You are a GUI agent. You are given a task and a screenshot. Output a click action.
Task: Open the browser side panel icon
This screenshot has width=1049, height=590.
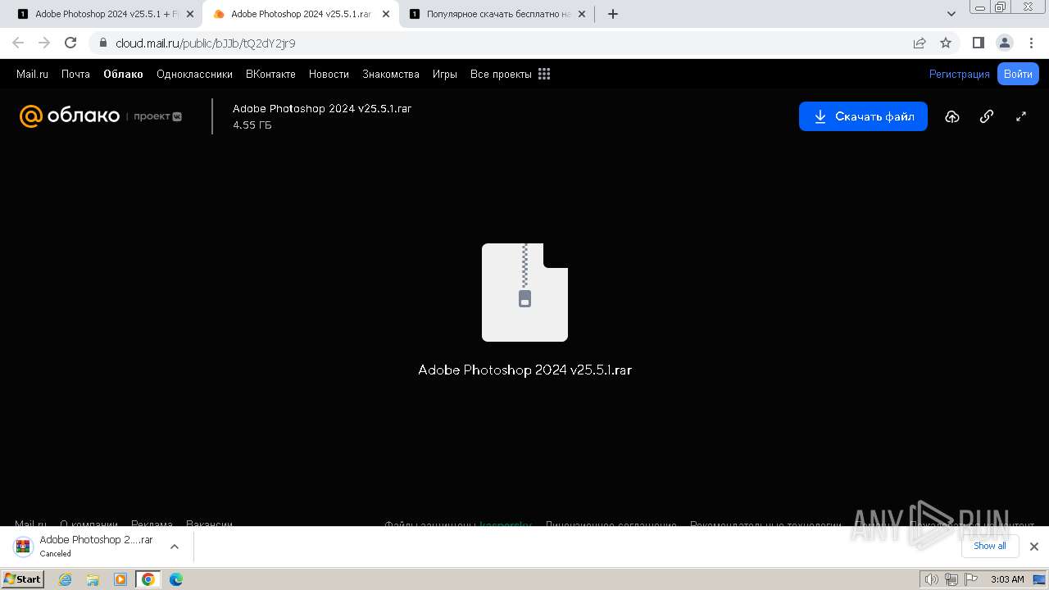coord(978,43)
